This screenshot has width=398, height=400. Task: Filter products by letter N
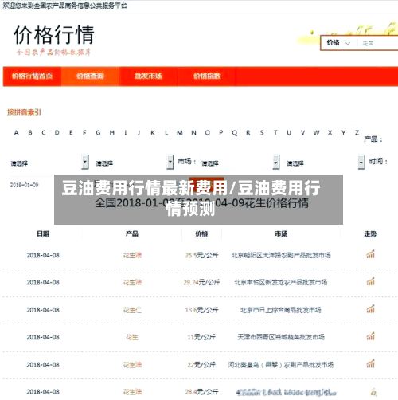(x=193, y=132)
